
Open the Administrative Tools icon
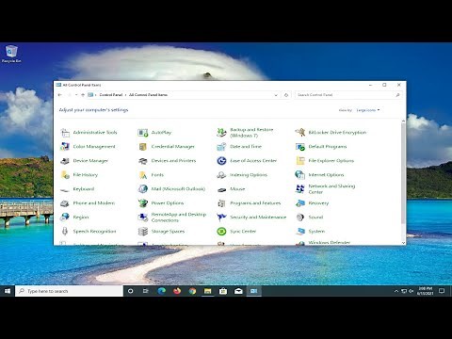65,133
